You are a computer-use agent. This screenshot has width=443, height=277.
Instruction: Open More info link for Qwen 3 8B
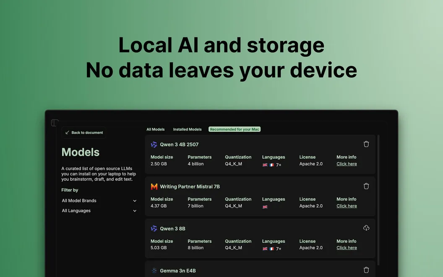[x=347, y=248]
